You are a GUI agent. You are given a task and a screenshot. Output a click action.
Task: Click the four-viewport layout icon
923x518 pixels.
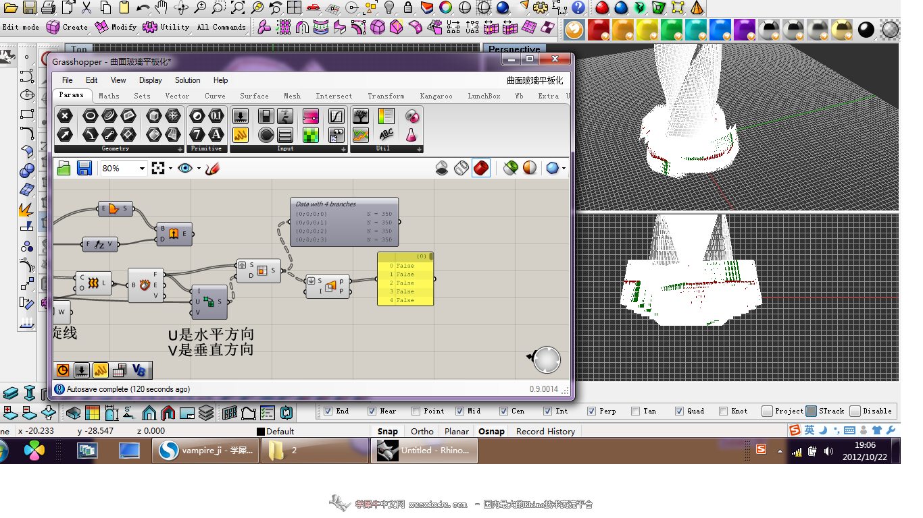pos(294,8)
